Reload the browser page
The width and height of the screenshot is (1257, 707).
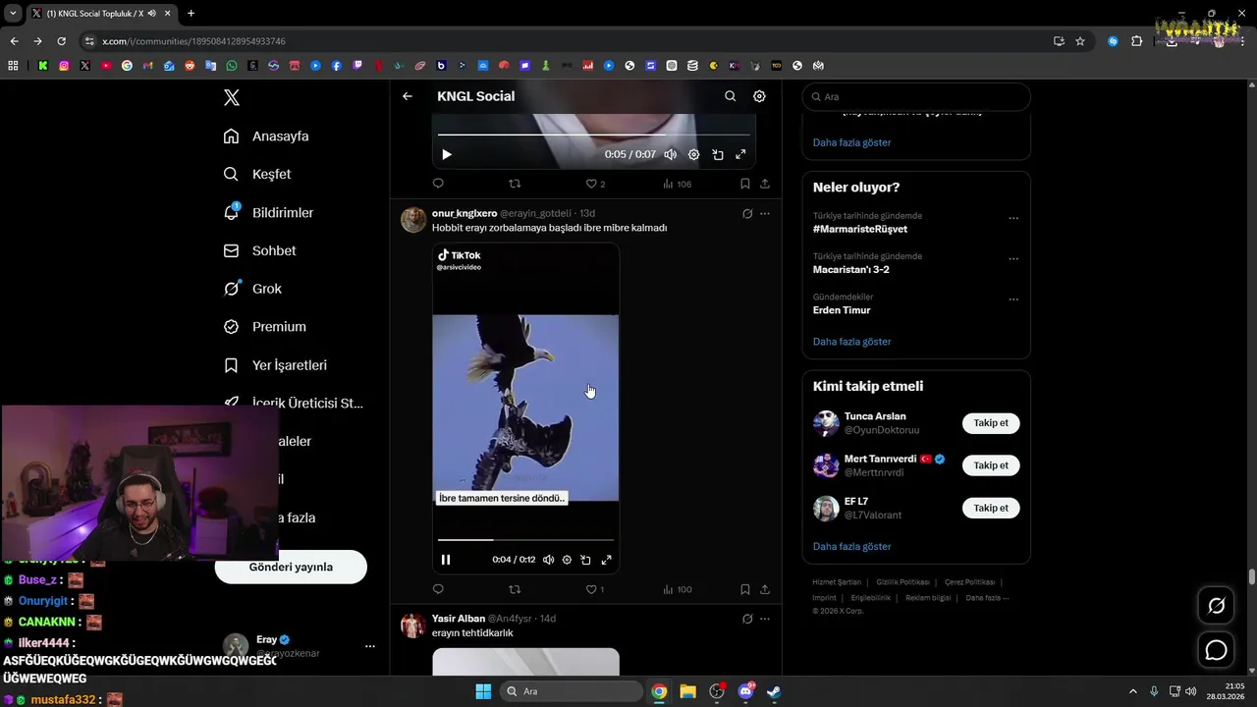click(61, 41)
